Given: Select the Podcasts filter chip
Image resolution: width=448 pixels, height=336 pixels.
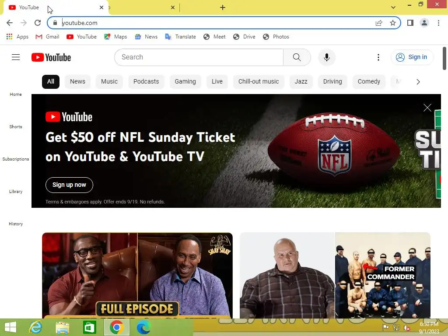Looking at the screenshot, I should point(146,82).
